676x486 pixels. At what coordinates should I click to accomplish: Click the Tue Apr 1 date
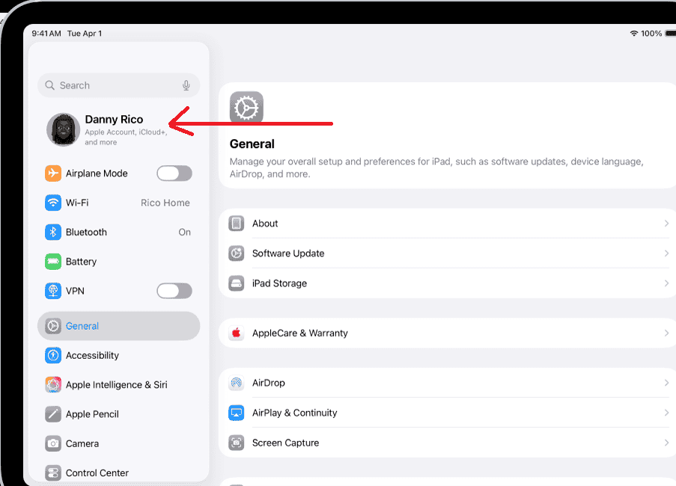coord(85,33)
